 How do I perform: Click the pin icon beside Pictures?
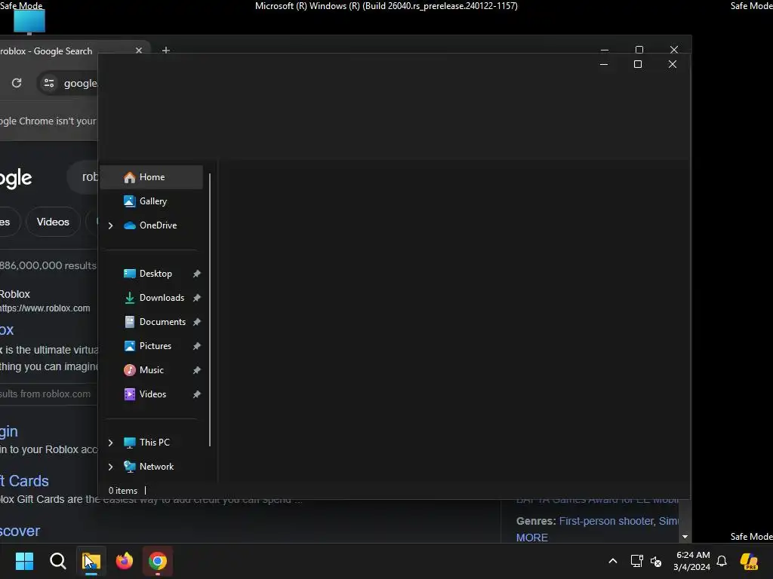tap(197, 346)
